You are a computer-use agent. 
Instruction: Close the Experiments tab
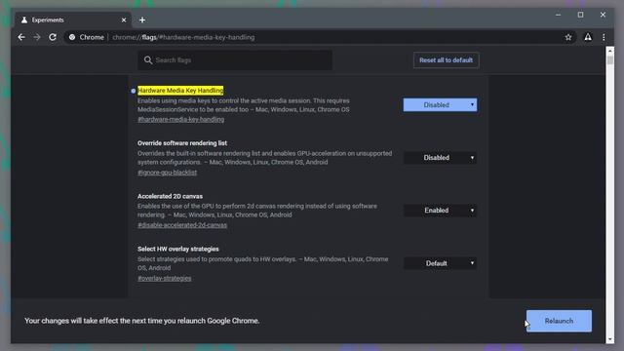pos(124,19)
